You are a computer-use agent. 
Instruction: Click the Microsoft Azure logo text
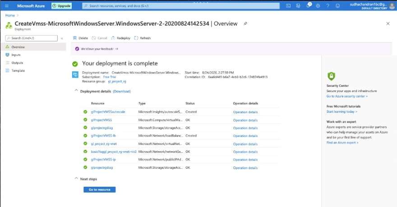click(31, 5)
